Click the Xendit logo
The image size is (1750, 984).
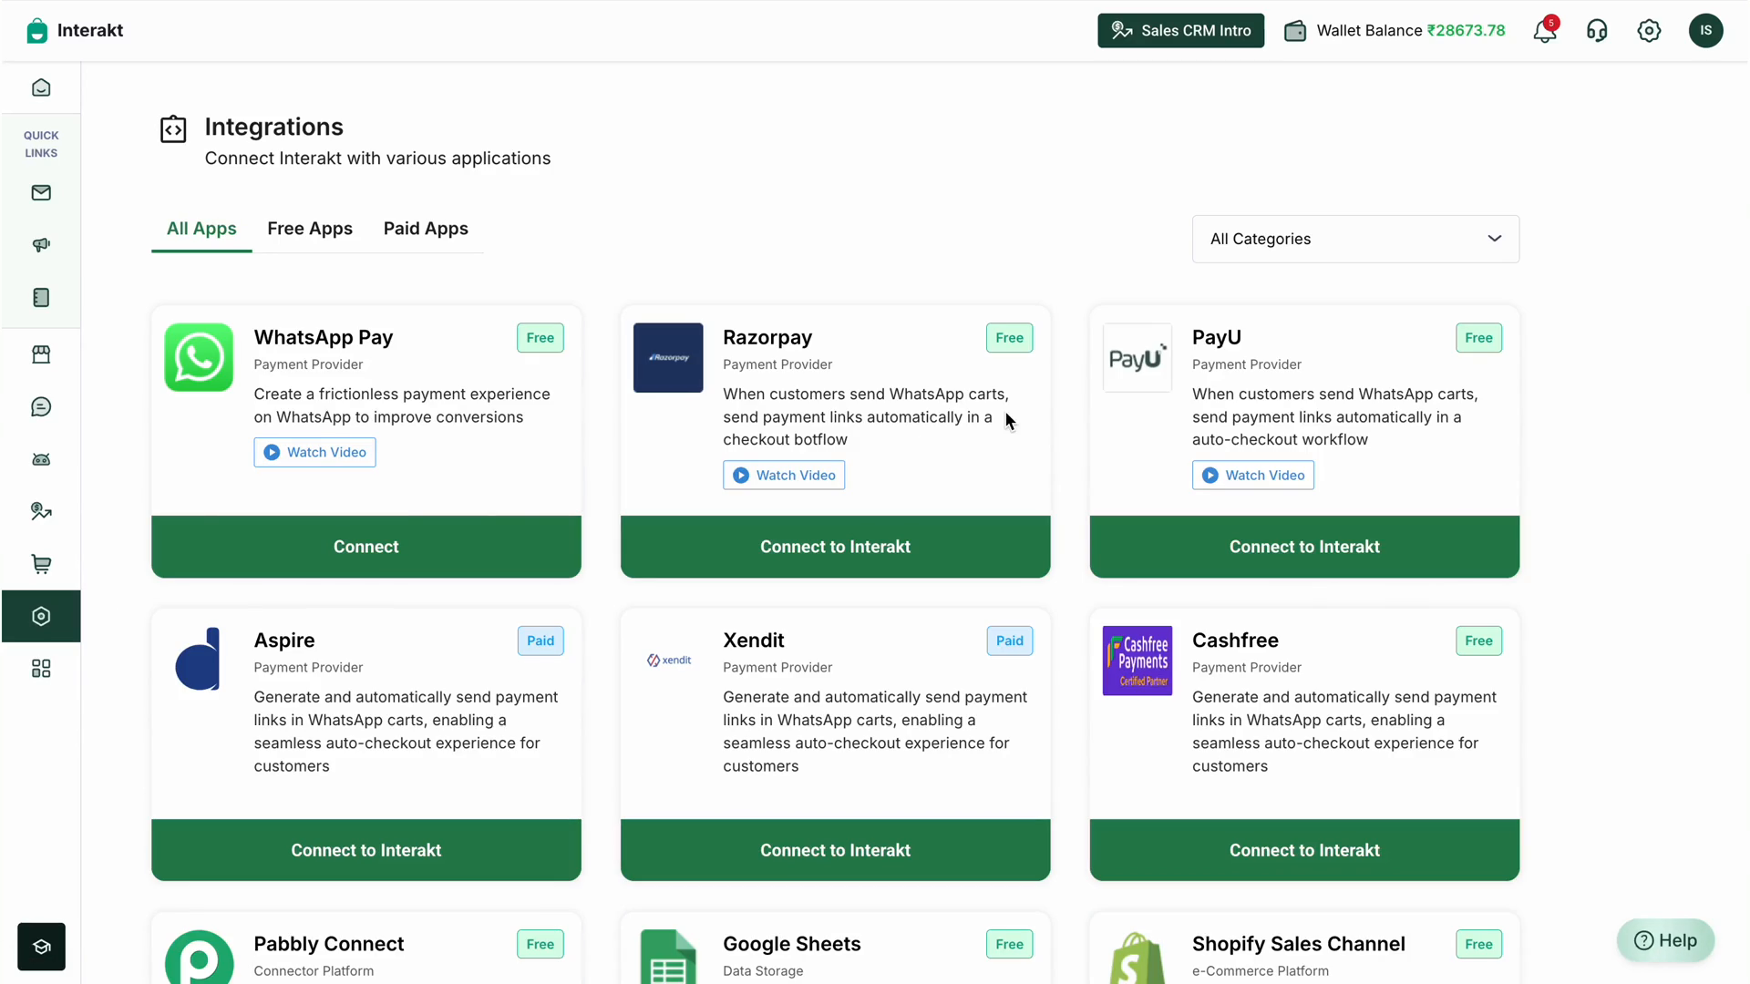coord(668,660)
